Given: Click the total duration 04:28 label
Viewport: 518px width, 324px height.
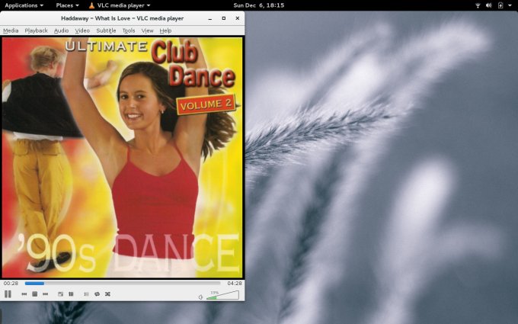Looking at the screenshot, I should click(x=235, y=284).
